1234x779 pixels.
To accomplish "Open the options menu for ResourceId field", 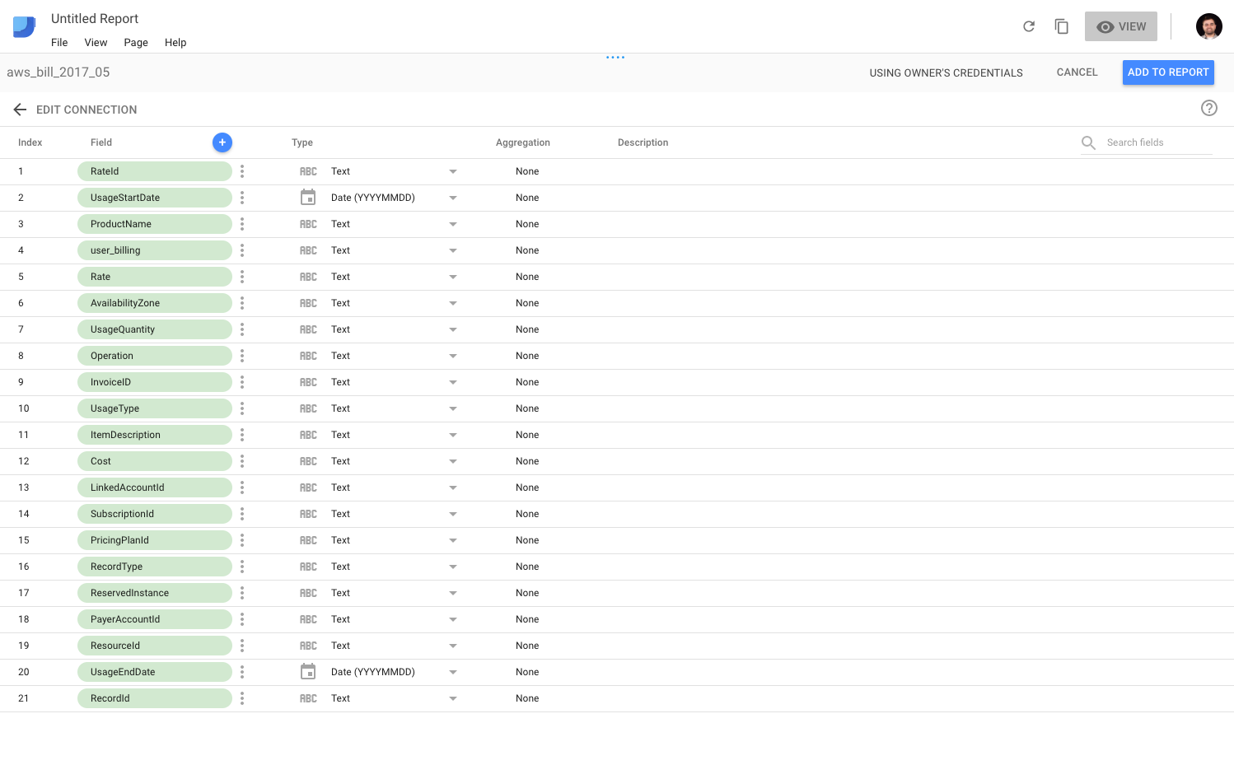I will coord(242,646).
